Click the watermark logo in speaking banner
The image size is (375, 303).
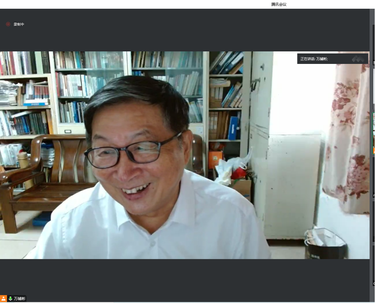[x=358, y=59]
